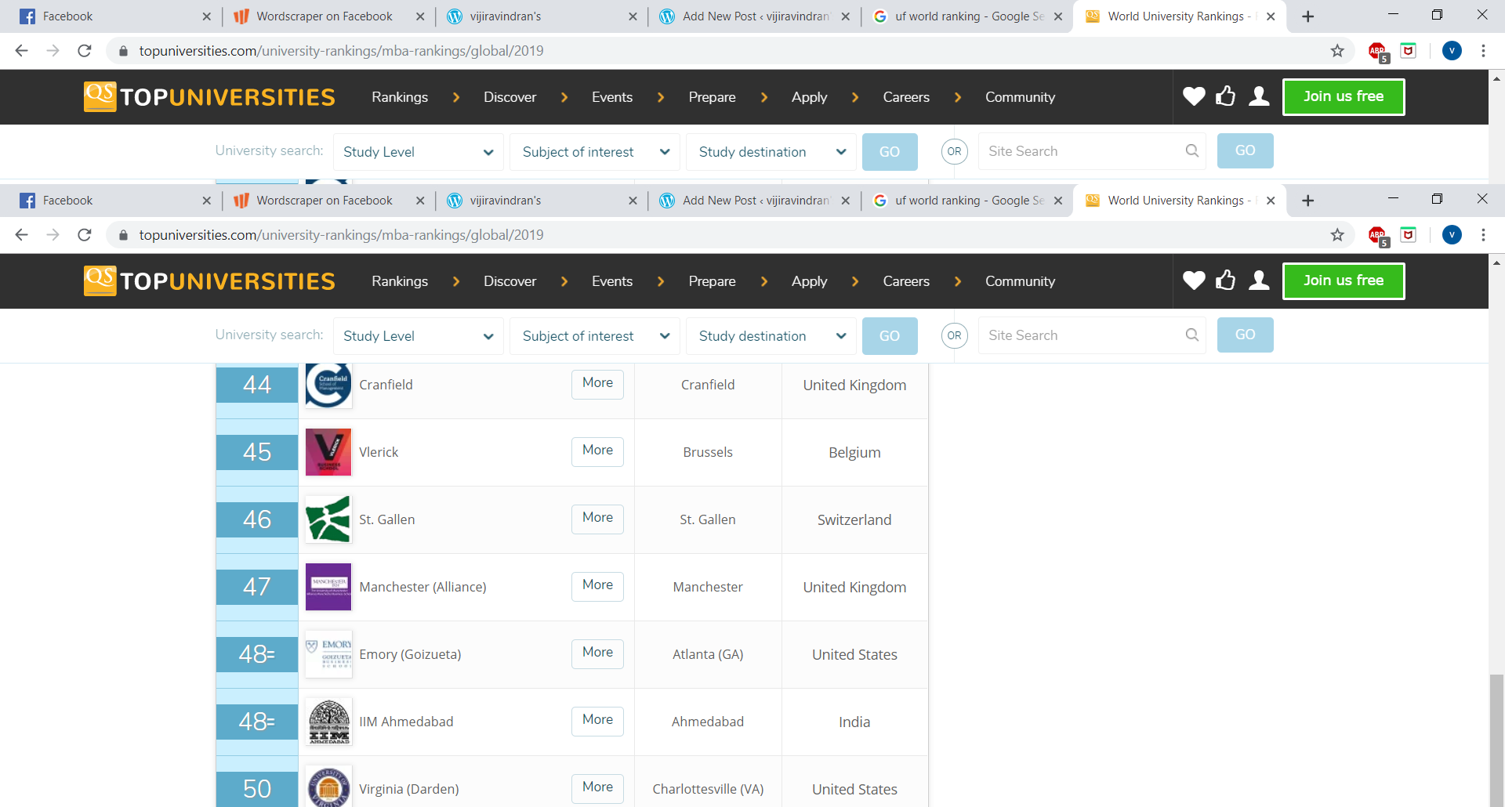Screen dimensions: 1505x807
Task: Expand the topmost Subject of interest dropdown
Action: (x=595, y=152)
